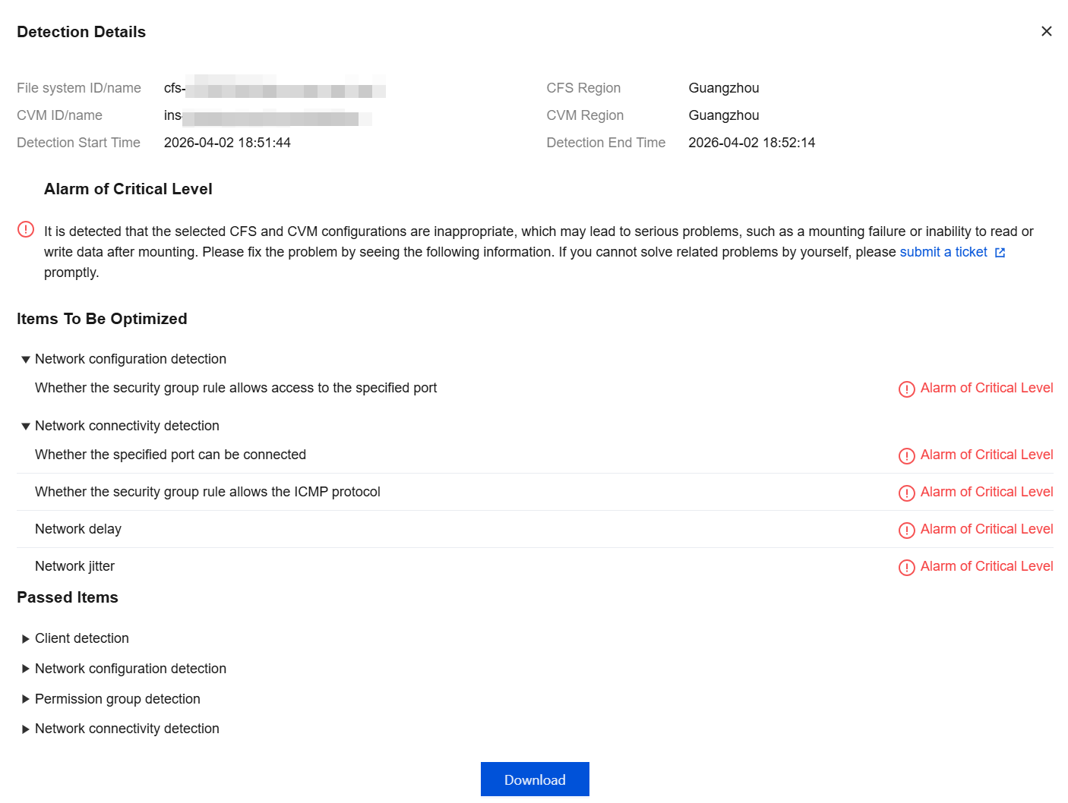
Task: Click Alarm of Critical Level for Network delay
Action: (x=986, y=529)
